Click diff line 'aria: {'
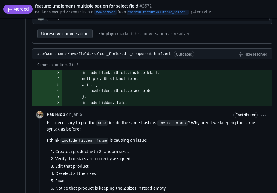 click(x=90, y=85)
